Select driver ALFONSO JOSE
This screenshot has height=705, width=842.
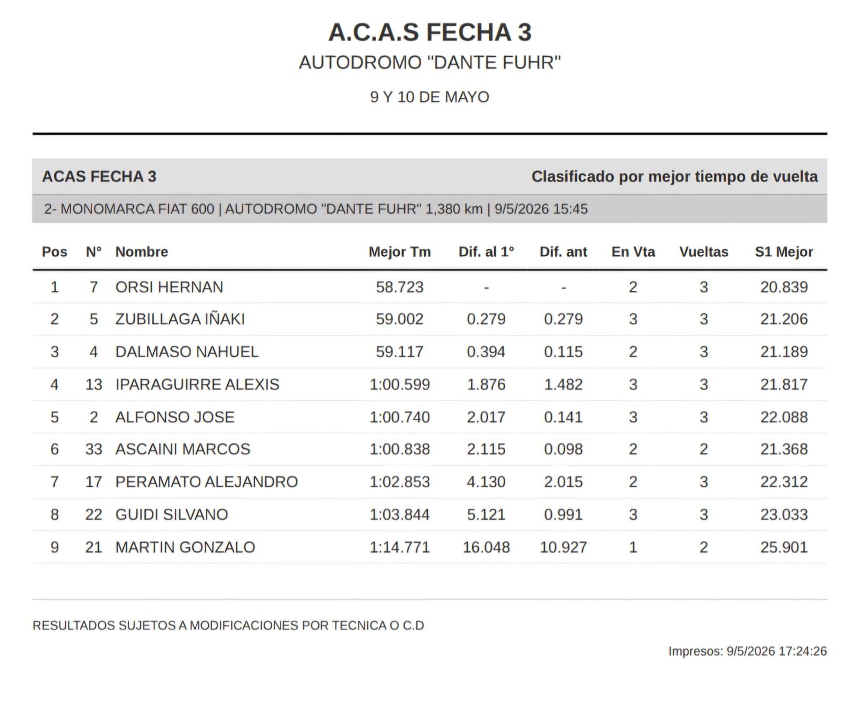click(175, 417)
